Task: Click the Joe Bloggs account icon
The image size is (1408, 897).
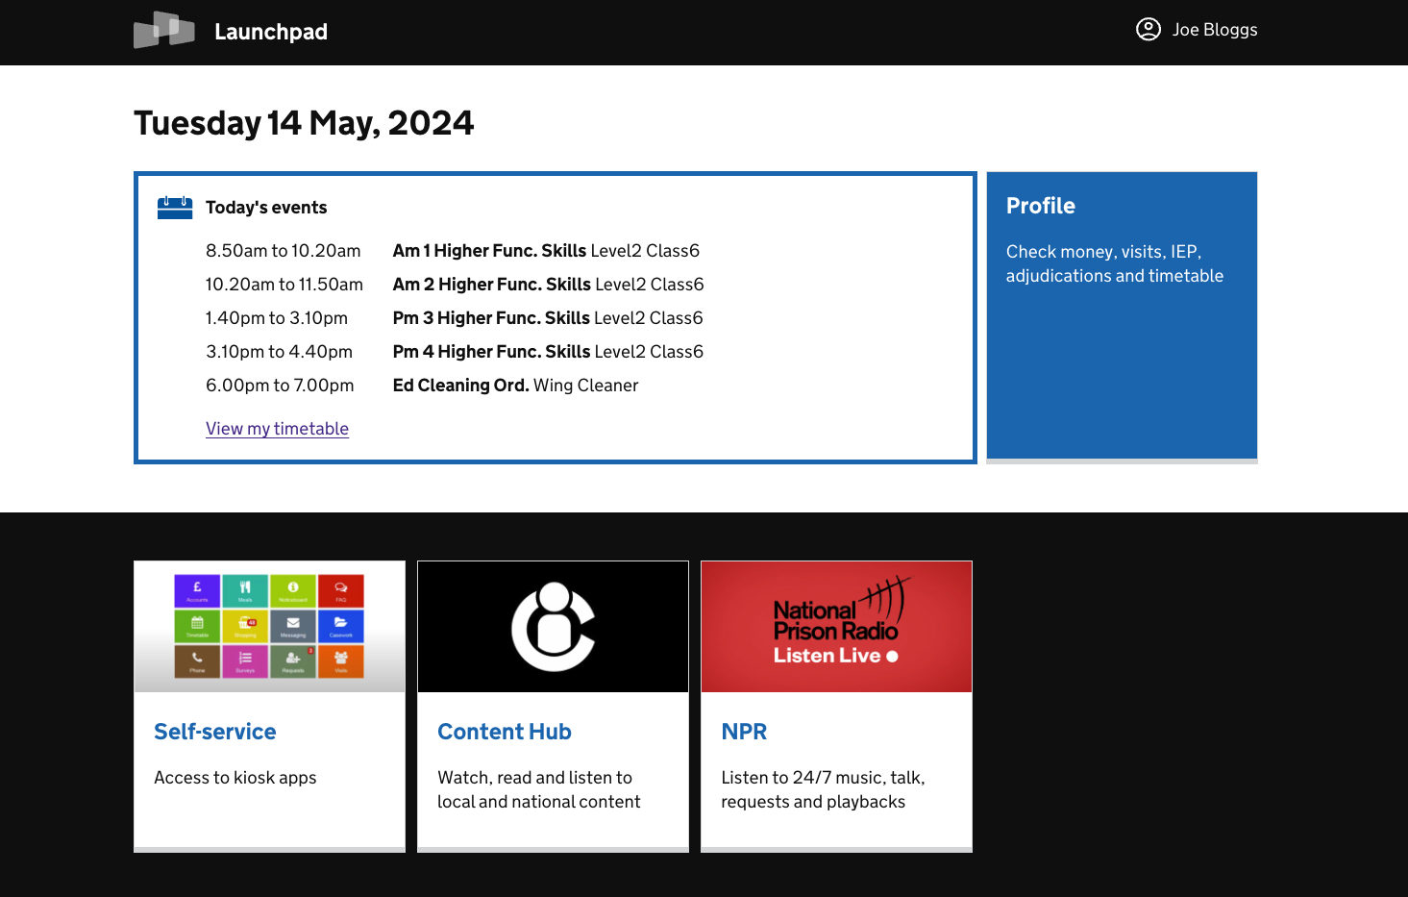Action: point(1148,30)
